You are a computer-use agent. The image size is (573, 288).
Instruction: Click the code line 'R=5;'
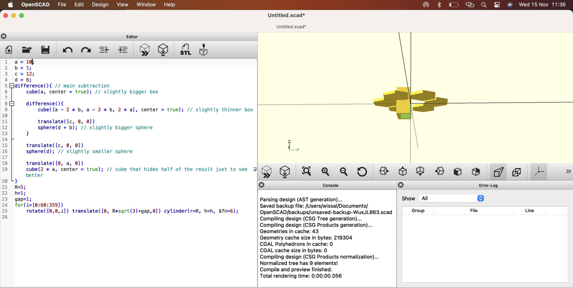point(20,187)
